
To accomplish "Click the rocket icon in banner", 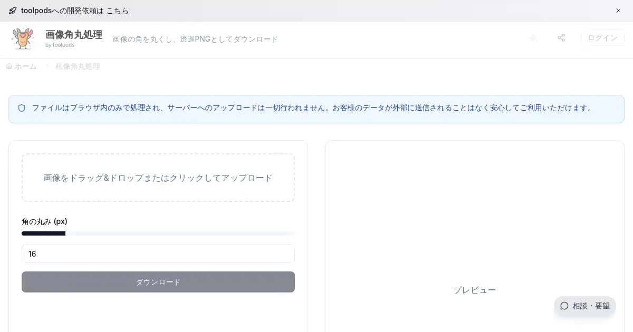I will click(13, 11).
